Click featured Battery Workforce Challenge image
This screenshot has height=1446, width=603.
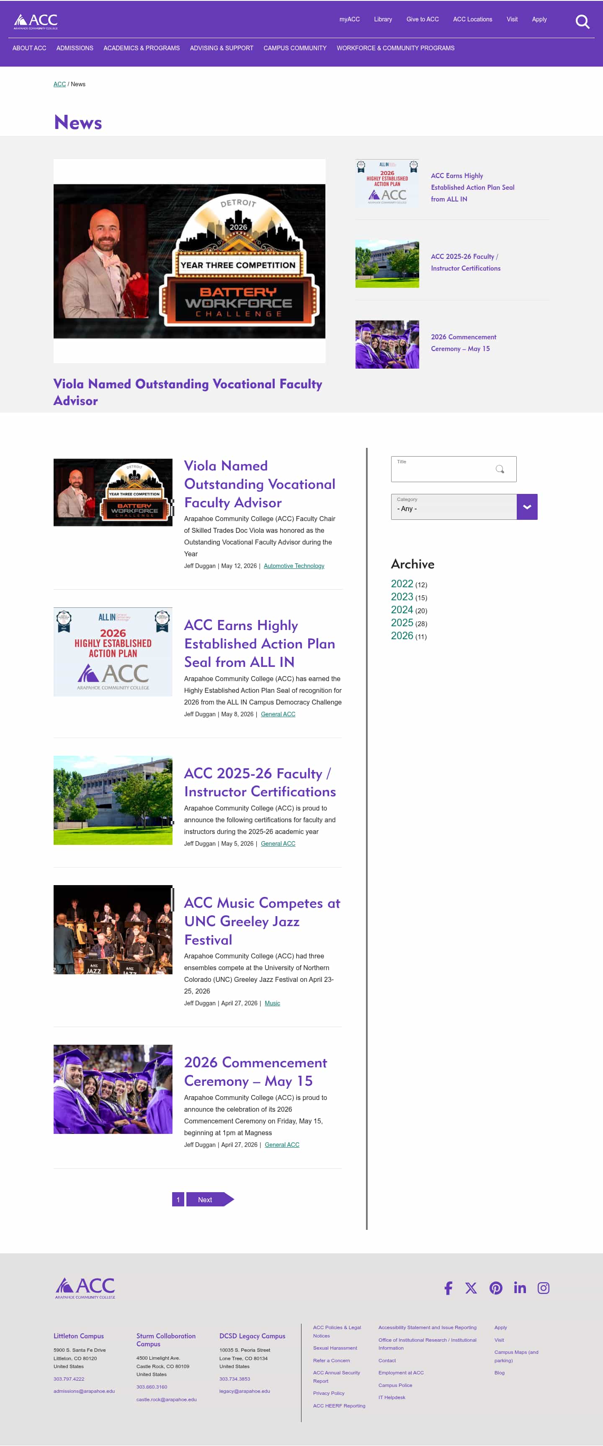tap(189, 261)
